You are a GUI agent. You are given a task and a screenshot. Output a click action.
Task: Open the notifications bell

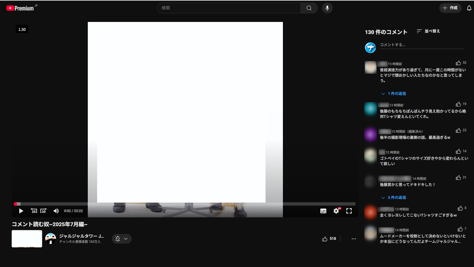coord(469,8)
